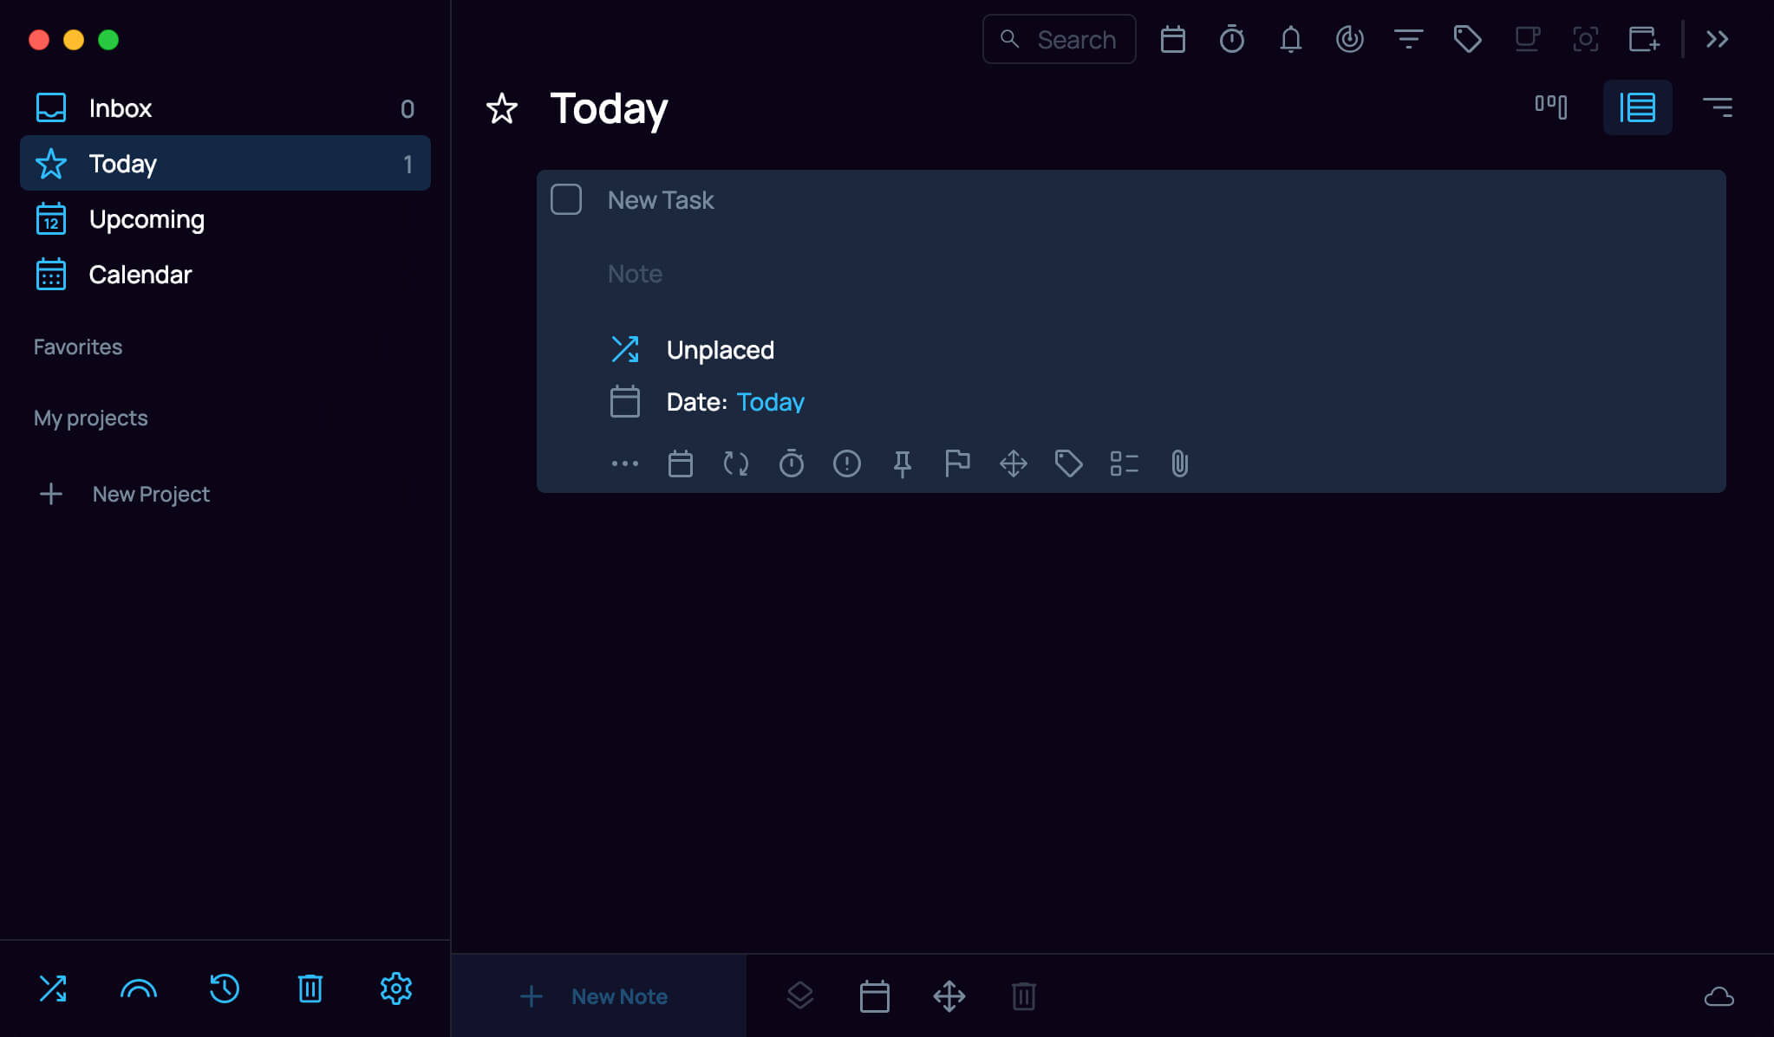This screenshot has width=1774, height=1037.
Task: Open the tag filter in the top toolbar
Action: point(1467,39)
